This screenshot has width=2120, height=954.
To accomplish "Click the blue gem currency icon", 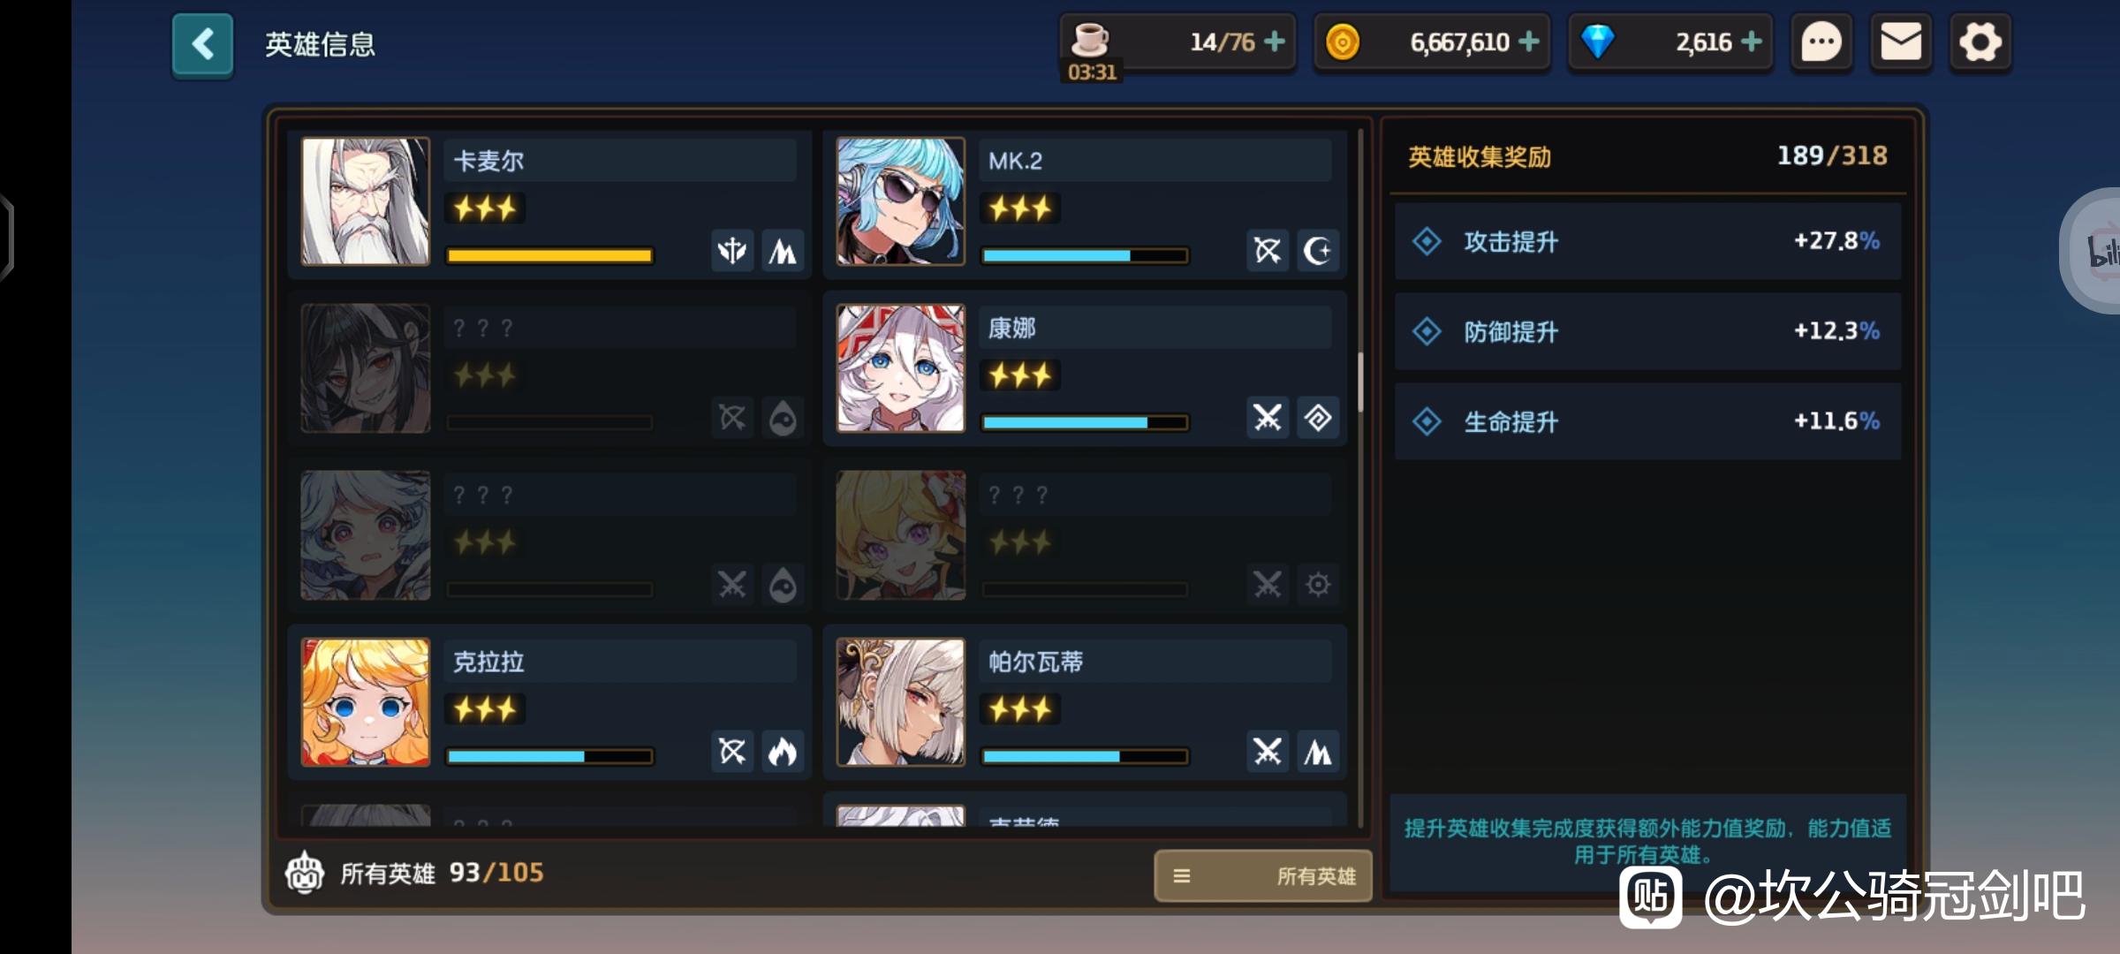I will pyautogui.click(x=1597, y=42).
